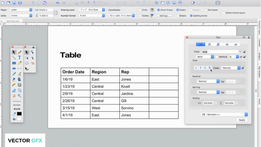Open the Paper size dropdown
The image size is (261, 147).
click(21, 10)
